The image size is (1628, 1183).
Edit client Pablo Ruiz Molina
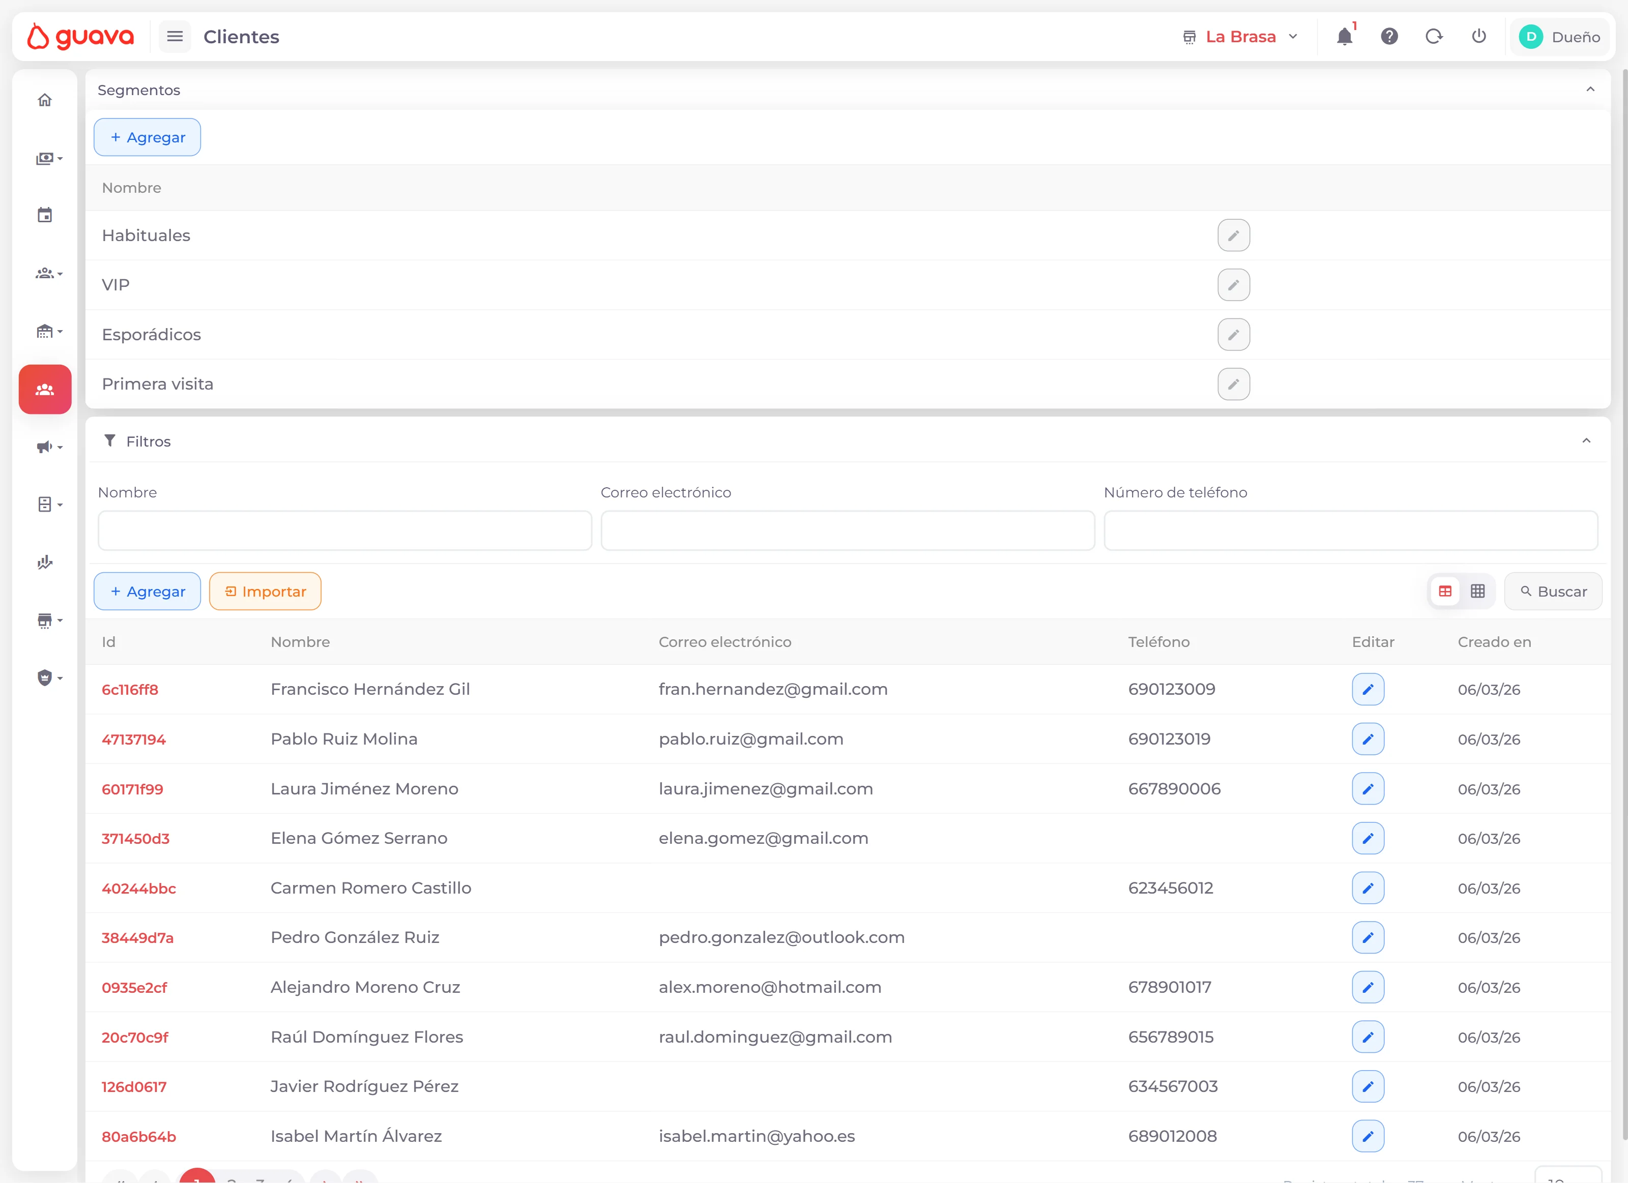pos(1368,739)
